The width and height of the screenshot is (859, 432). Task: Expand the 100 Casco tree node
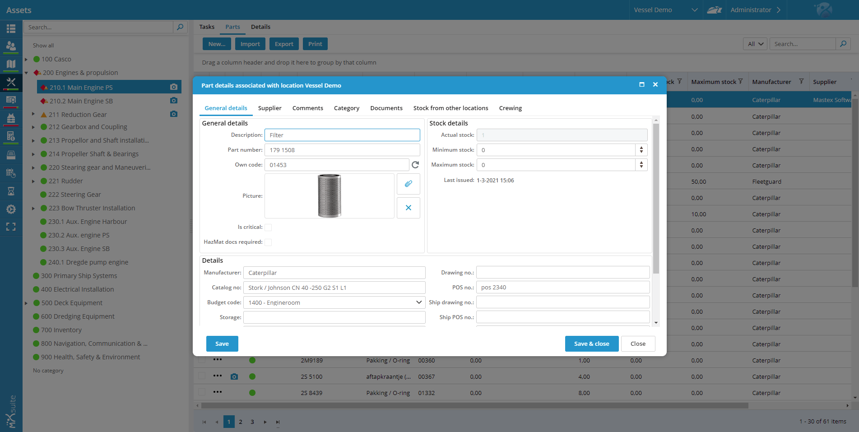click(x=26, y=59)
